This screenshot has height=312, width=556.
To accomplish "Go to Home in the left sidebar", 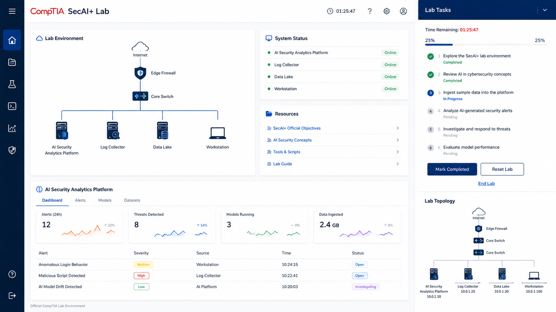I will pyautogui.click(x=12, y=40).
